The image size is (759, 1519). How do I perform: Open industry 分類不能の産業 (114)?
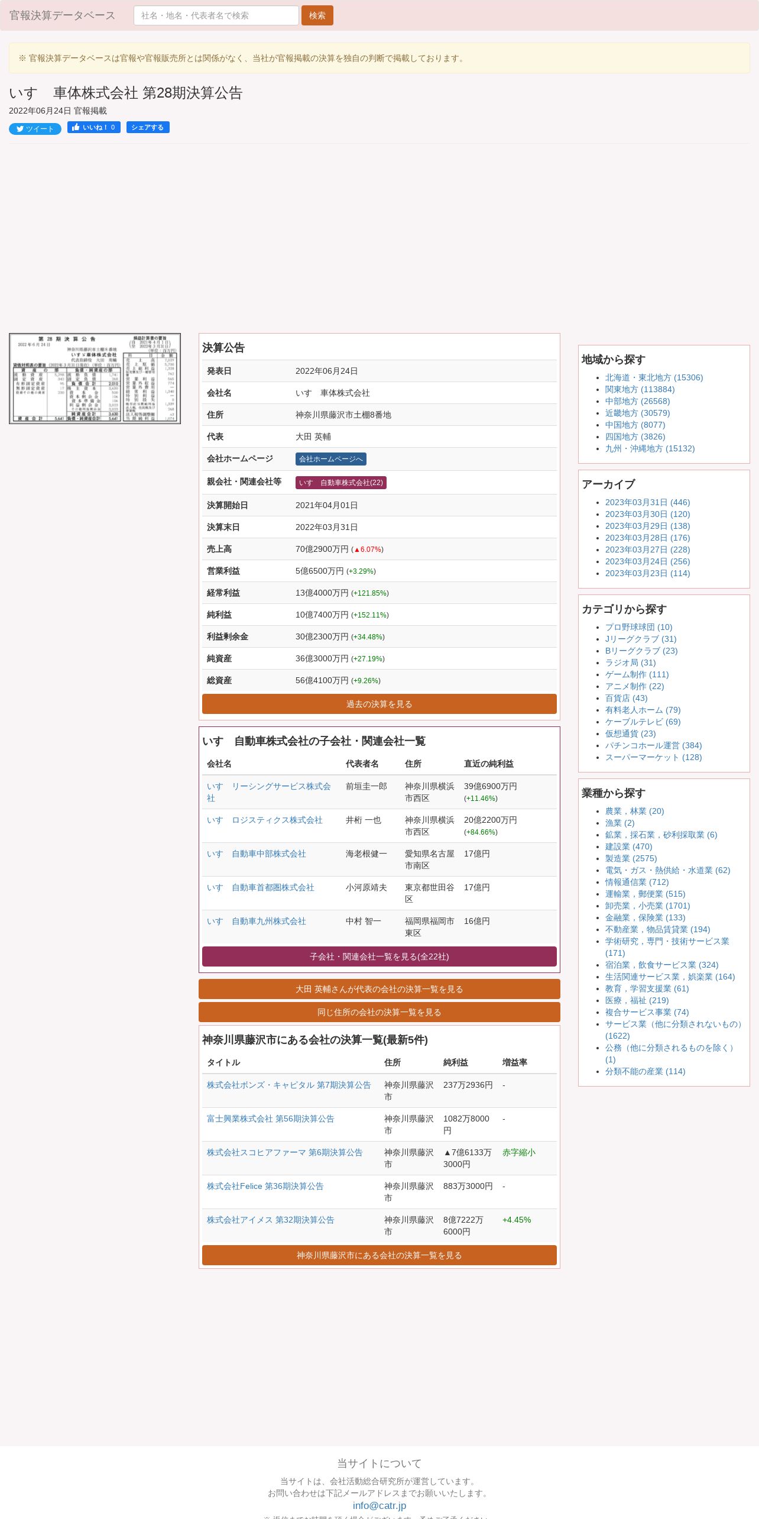(x=645, y=1071)
